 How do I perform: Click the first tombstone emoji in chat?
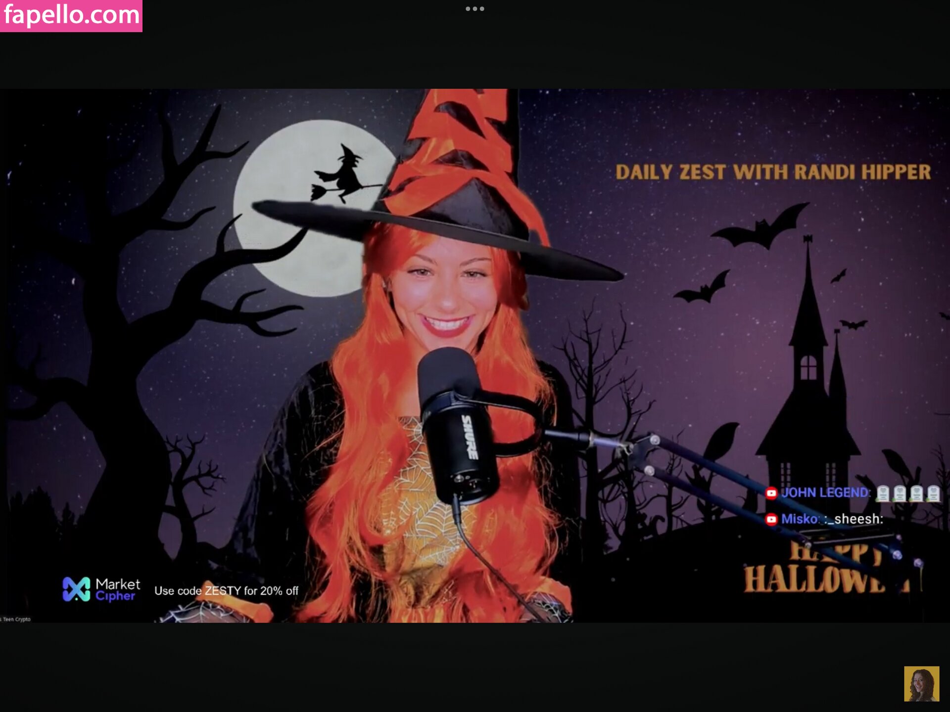883,493
